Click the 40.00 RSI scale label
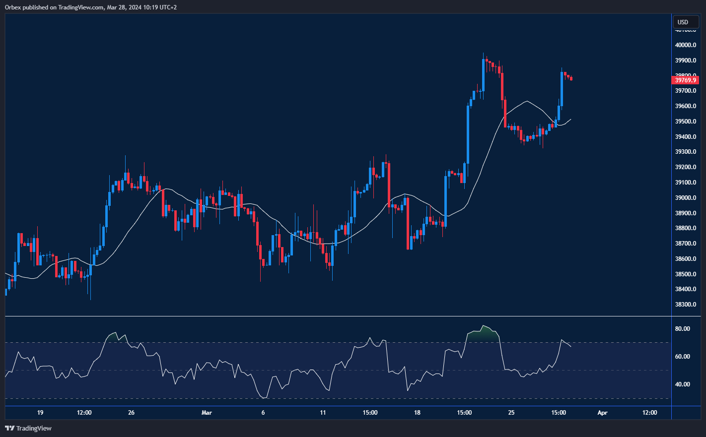Image resolution: width=706 pixels, height=437 pixels. coord(682,384)
